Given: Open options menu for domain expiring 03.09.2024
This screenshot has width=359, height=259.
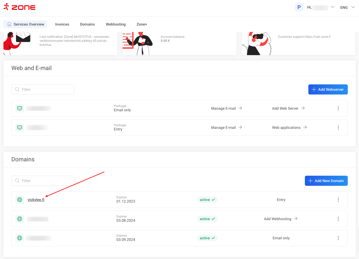Looking at the screenshot, I should click(x=338, y=238).
